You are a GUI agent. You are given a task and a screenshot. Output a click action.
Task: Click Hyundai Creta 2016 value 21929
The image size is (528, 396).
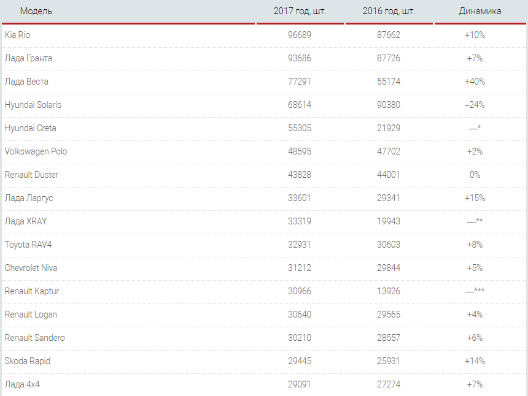[389, 128]
